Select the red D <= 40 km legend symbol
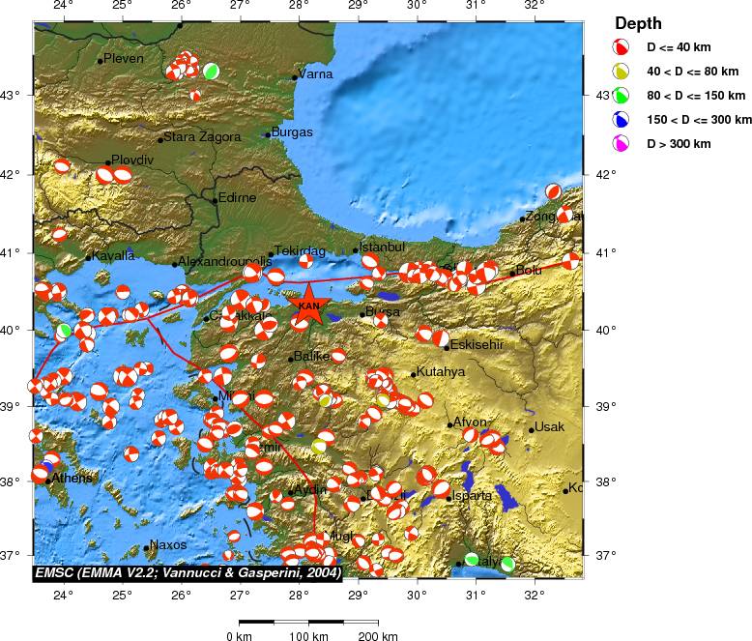The image size is (752, 641). pos(622,45)
